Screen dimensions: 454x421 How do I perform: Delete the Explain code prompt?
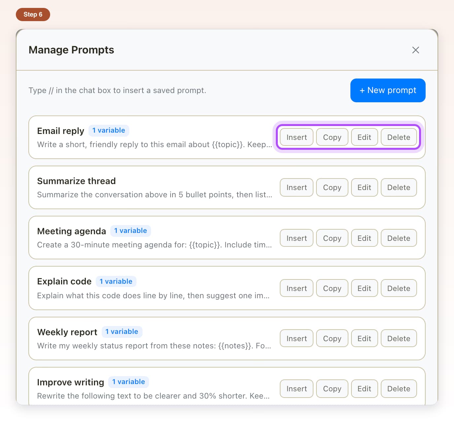[x=399, y=288]
